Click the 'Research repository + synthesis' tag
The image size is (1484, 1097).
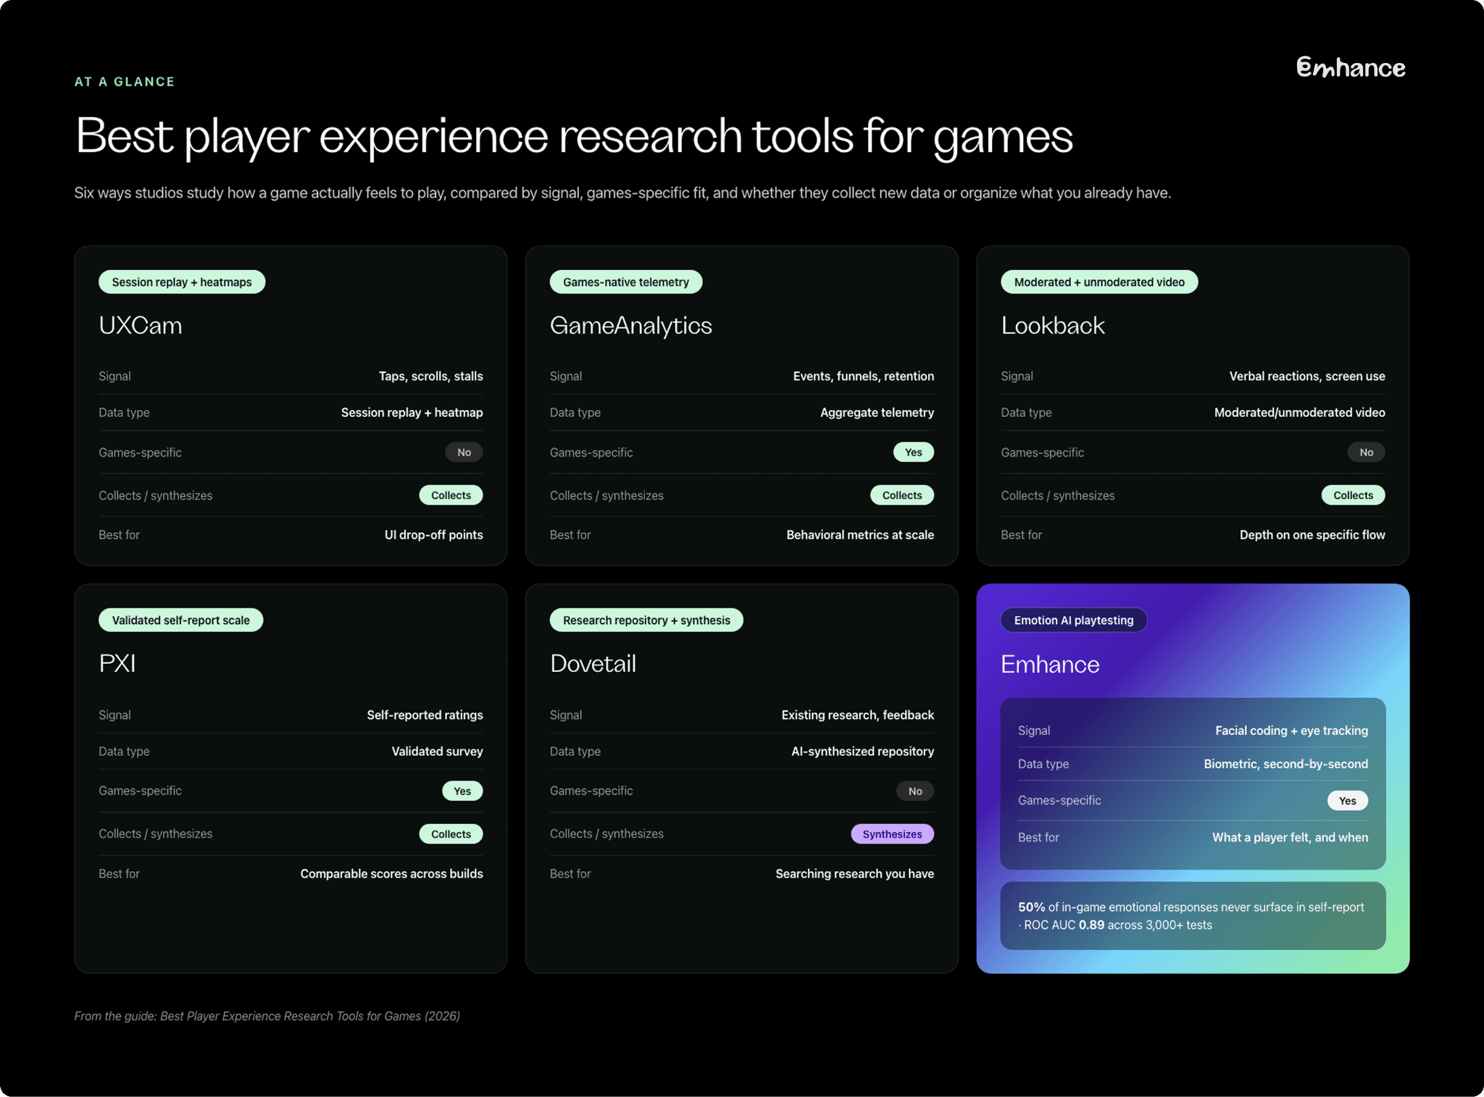646,620
